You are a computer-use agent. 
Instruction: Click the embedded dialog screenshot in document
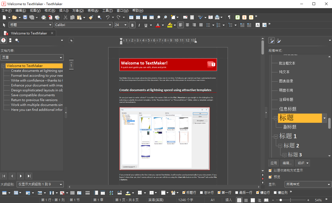tap(165, 138)
